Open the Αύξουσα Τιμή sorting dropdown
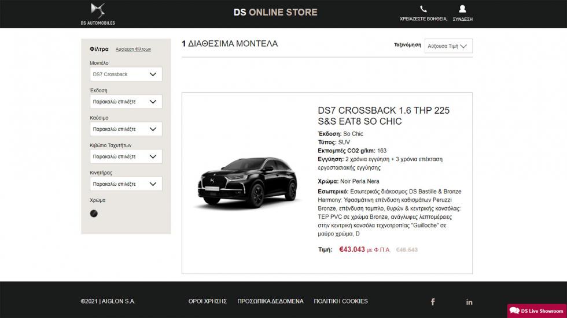The height and width of the screenshot is (318, 567). point(448,46)
